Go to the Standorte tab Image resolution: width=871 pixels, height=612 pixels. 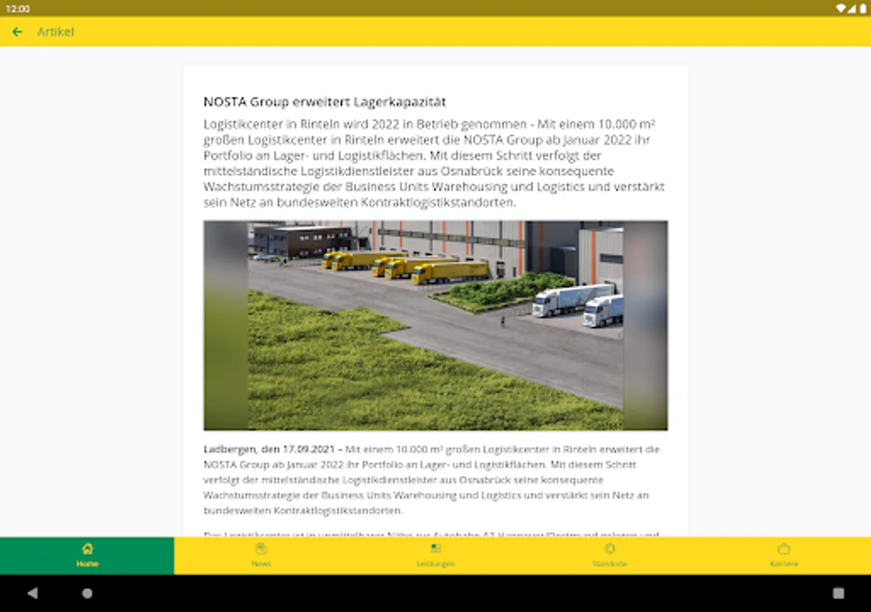click(610, 556)
